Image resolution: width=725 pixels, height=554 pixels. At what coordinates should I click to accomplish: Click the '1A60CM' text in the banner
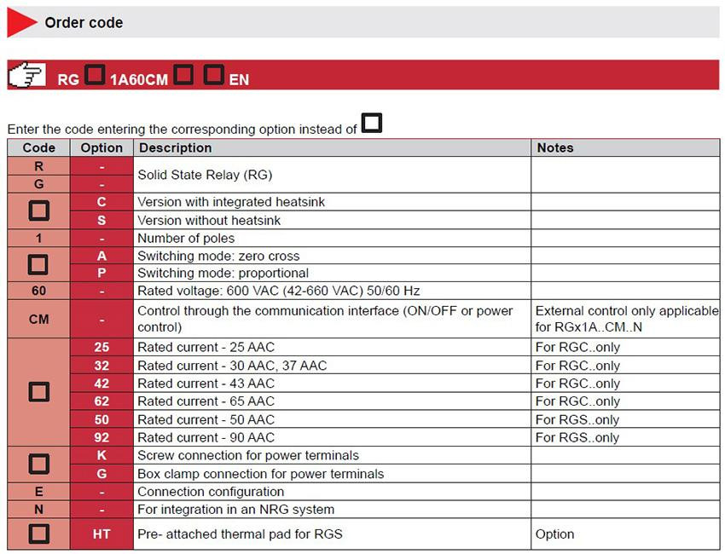pos(139,79)
